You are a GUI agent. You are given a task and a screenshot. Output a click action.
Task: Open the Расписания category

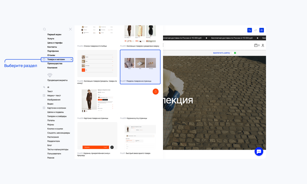click(x=53, y=137)
